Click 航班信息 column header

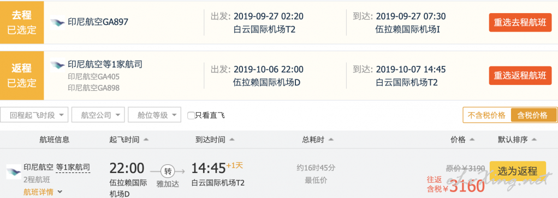pyautogui.click(x=55, y=139)
